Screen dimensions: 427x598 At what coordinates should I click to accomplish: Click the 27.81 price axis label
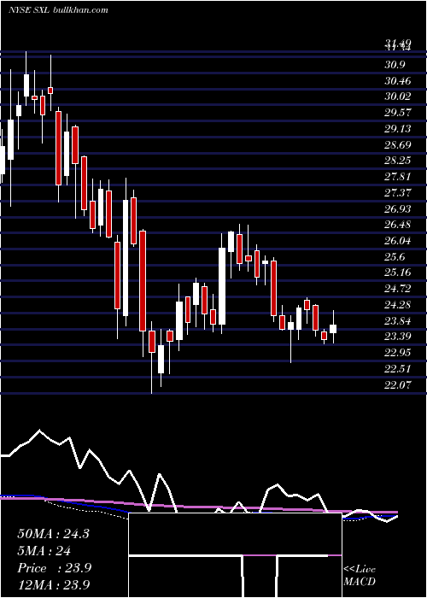398,177
